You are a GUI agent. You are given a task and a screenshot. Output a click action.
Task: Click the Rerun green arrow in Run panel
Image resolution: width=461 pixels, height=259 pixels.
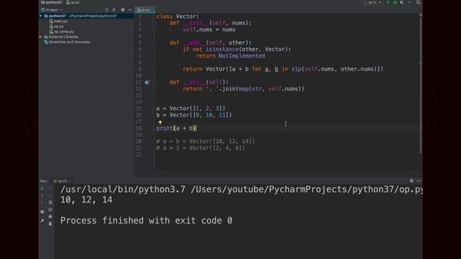42,188
